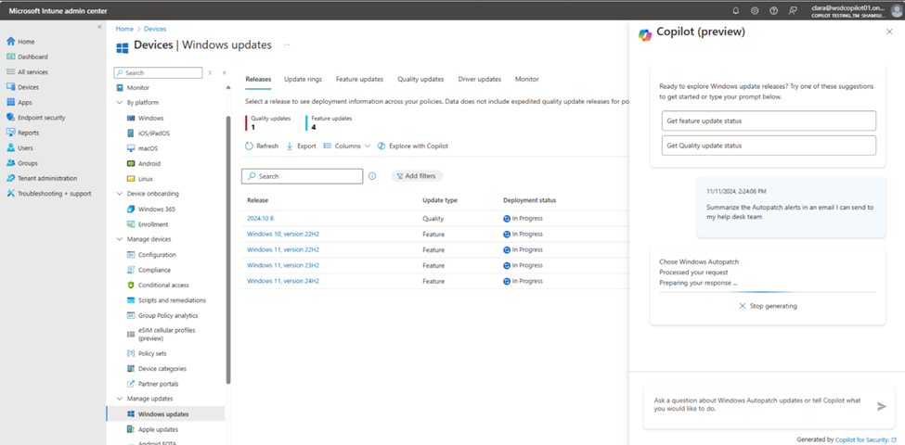Open the account avatar for clara

[x=896, y=10]
